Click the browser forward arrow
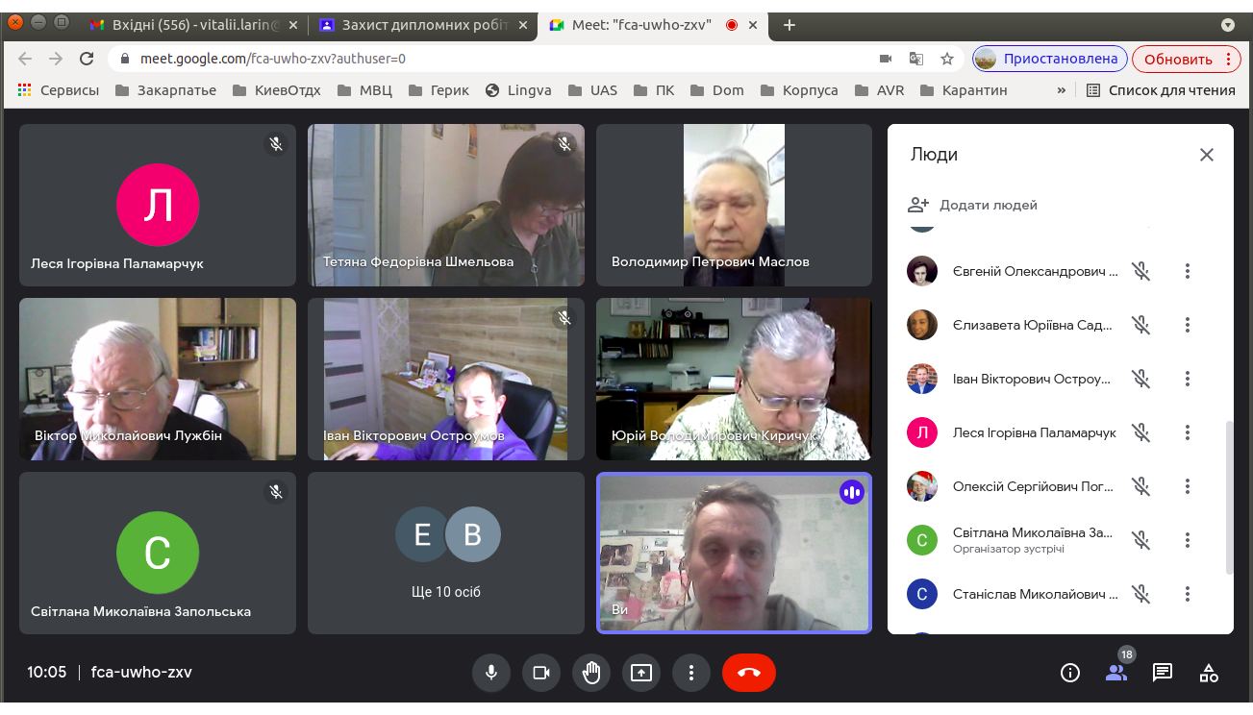1253x715 pixels. 56,59
